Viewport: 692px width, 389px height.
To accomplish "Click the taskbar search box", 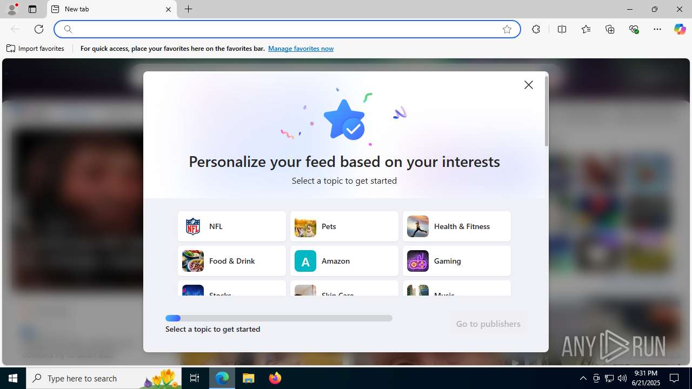I will tap(105, 378).
